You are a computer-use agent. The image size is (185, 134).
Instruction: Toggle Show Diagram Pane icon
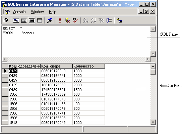coord(16,20)
